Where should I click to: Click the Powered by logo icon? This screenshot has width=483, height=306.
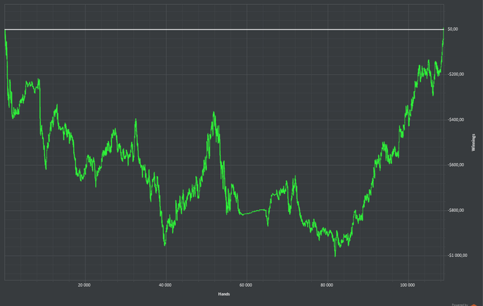tap(474, 305)
